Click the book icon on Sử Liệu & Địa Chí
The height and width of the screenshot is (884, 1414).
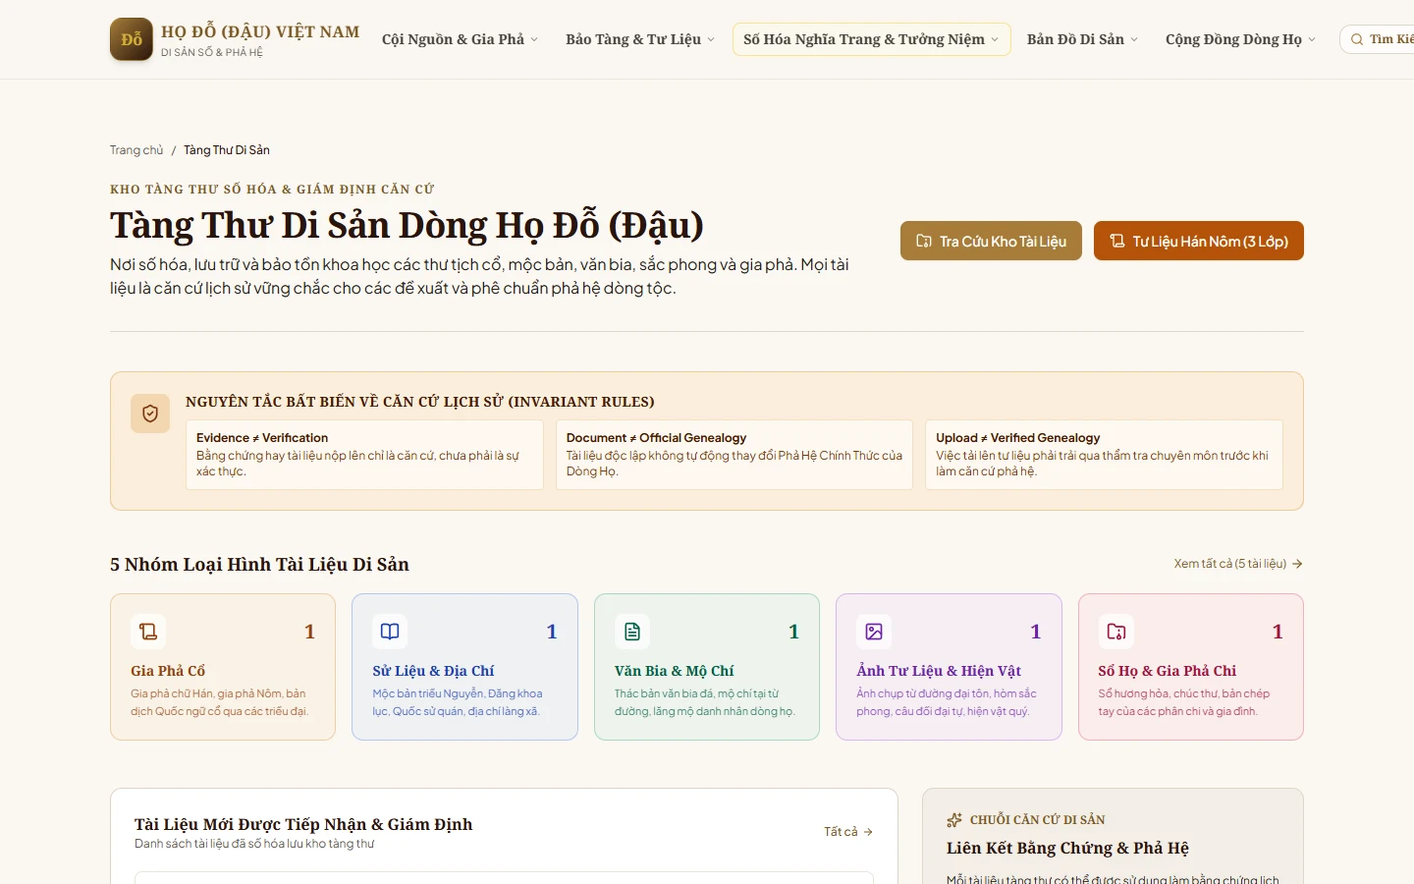click(x=390, y=632)
